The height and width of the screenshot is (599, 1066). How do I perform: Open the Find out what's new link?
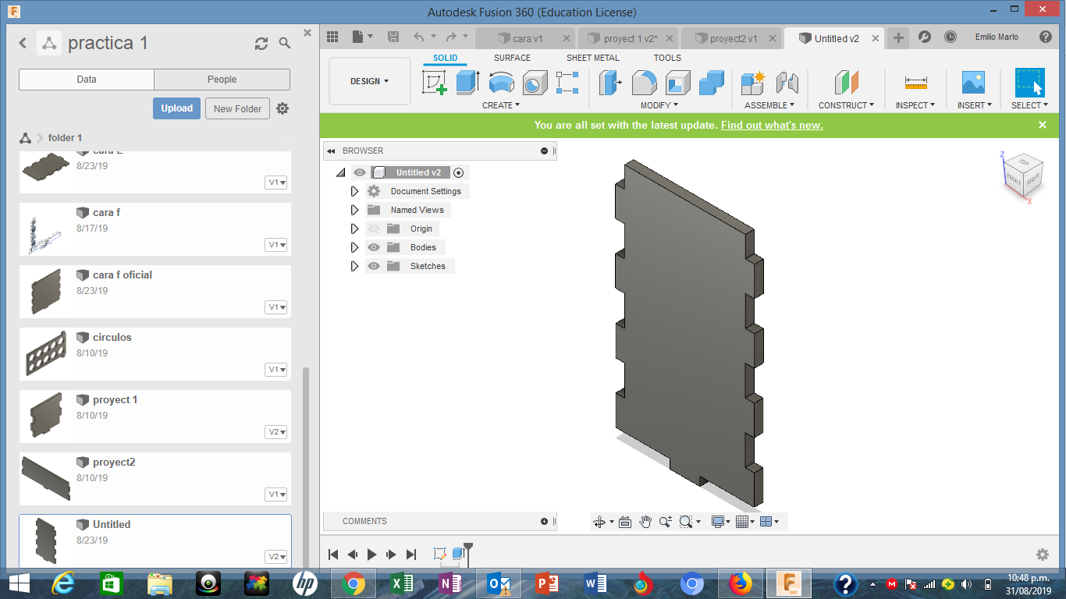772,125
